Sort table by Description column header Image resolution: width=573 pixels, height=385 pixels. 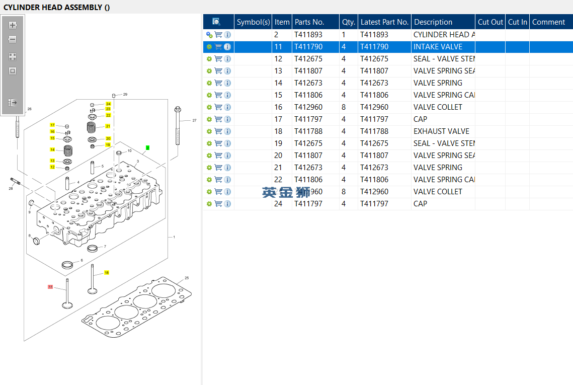point(433,22)
